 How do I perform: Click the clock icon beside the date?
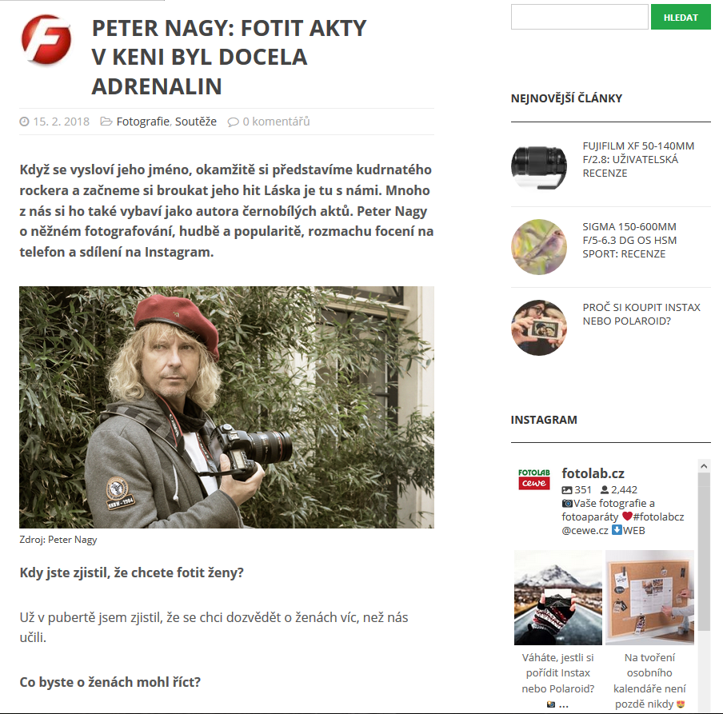(x=24, y=122)
